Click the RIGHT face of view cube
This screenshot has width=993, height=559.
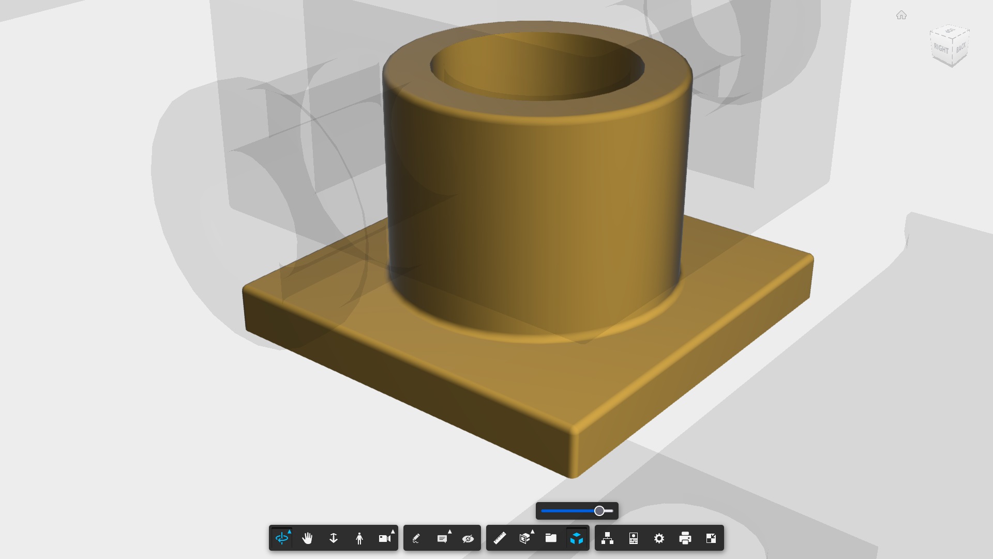(941, 49)
